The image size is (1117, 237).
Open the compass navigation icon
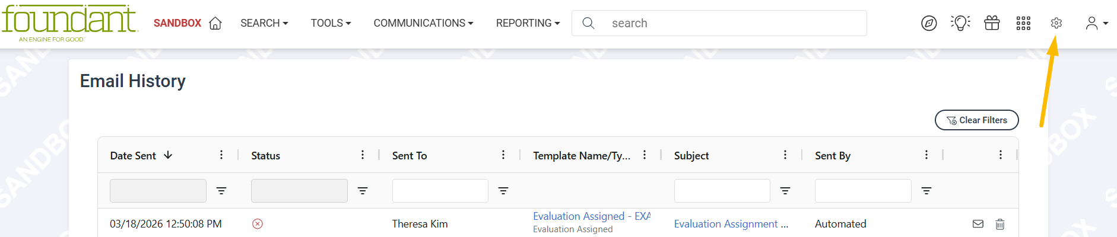point(929,23)
